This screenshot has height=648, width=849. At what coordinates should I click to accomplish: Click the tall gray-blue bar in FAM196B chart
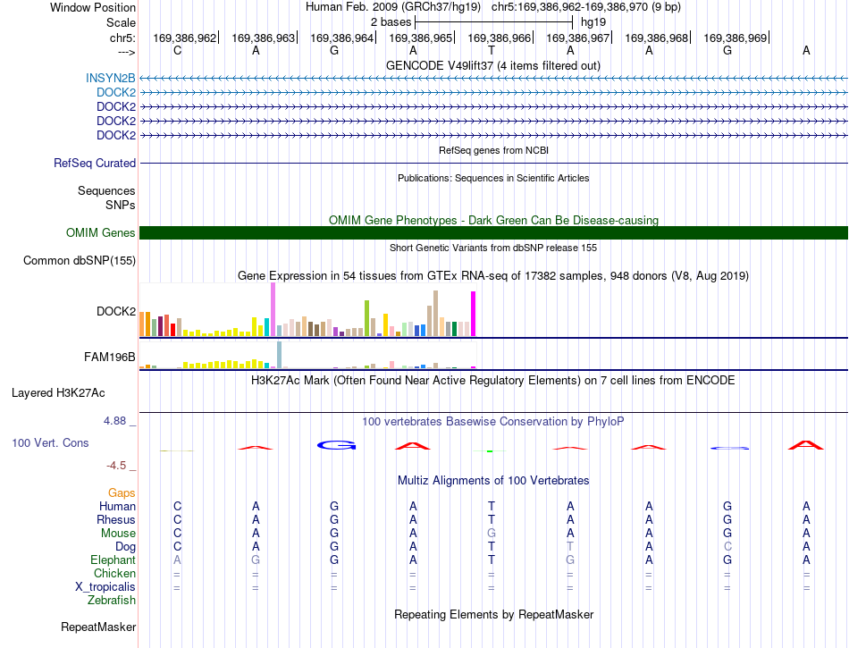280,355
